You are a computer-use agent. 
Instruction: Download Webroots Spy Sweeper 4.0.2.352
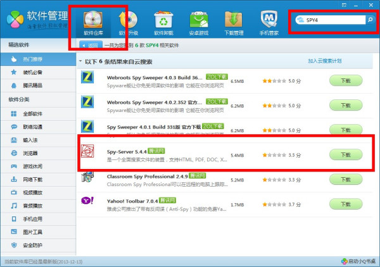(x=346, y=105)
